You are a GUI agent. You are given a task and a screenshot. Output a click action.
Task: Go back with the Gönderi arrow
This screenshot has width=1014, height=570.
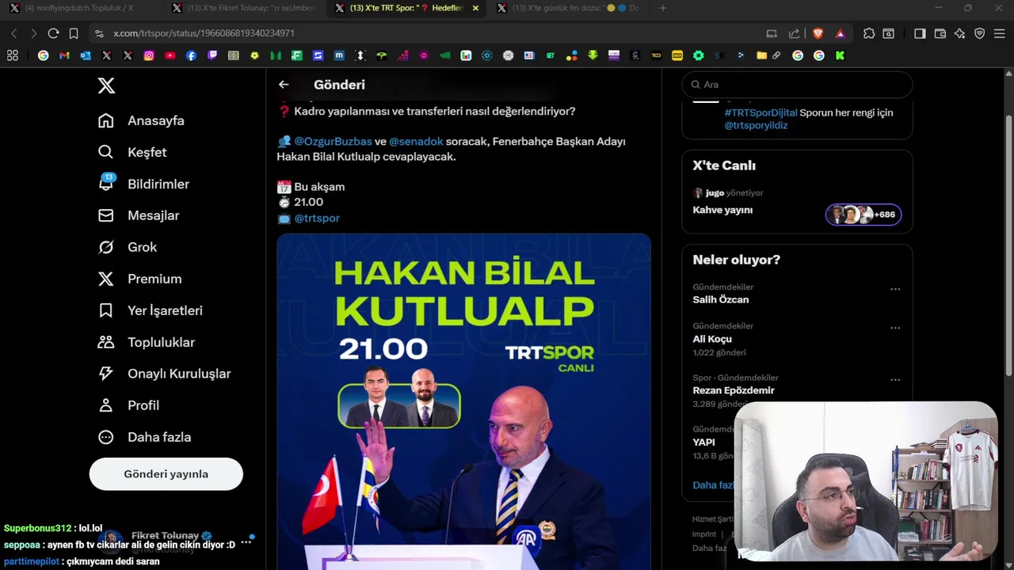[284, 85]
